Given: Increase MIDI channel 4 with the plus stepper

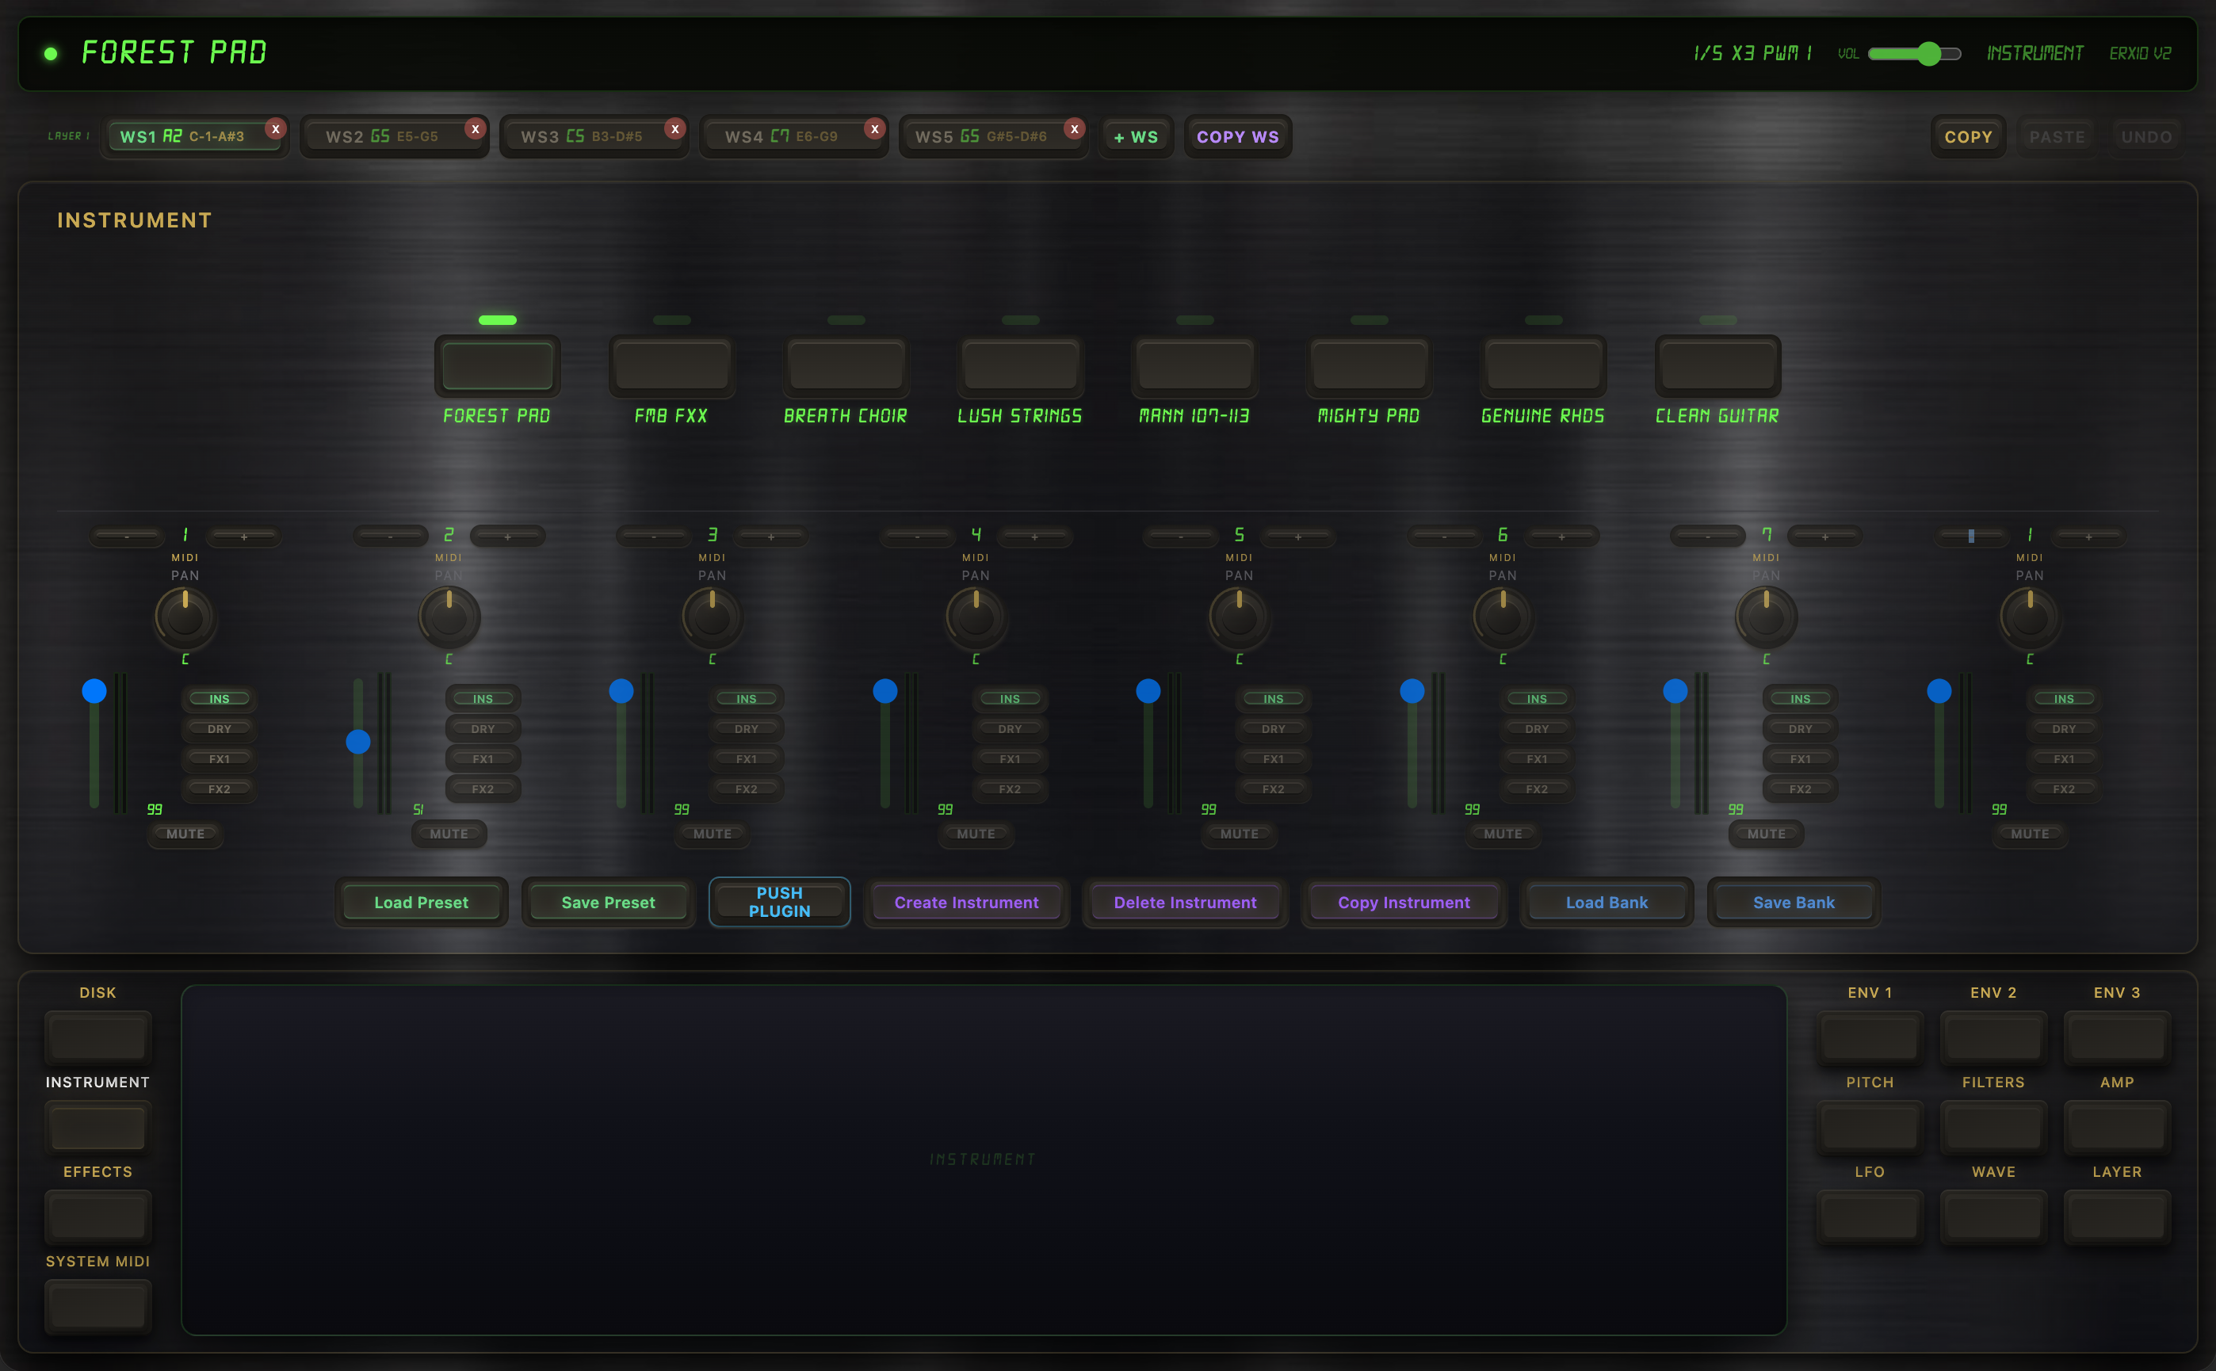Looking at the screenshot, I should tap(1033, 537).
